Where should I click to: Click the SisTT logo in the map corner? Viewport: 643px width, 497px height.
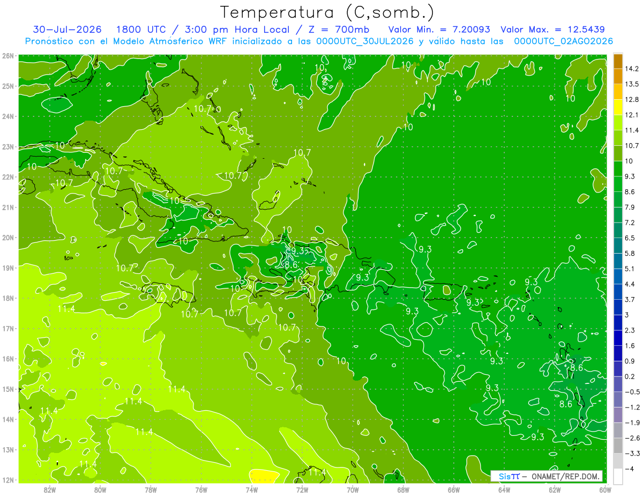pos(509,476)
